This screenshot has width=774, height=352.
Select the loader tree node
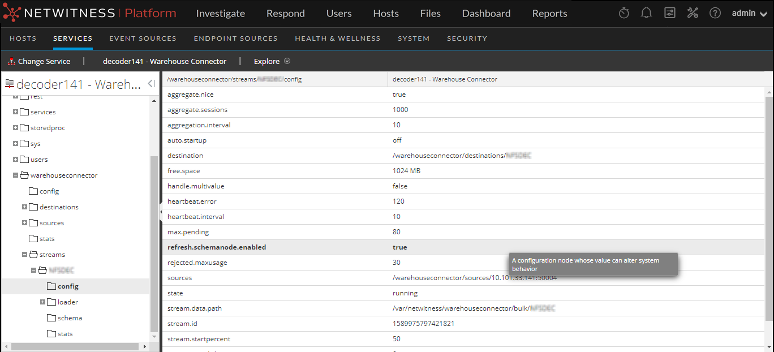[x=68, y=302]
